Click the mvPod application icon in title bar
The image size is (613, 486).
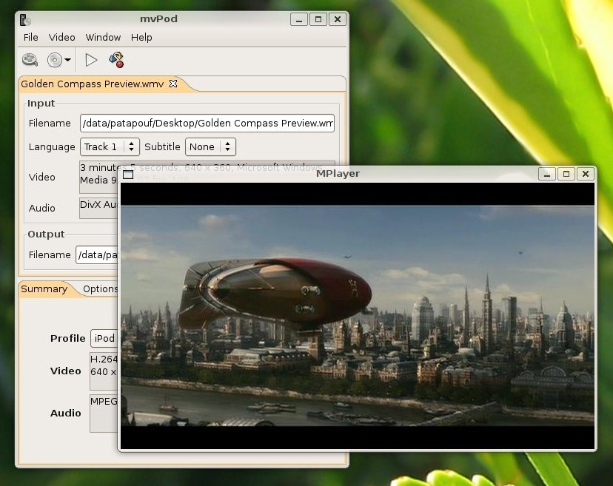click(x=25, y=19)
